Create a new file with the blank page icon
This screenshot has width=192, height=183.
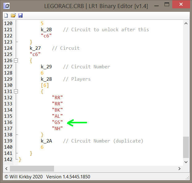(6, 15)
